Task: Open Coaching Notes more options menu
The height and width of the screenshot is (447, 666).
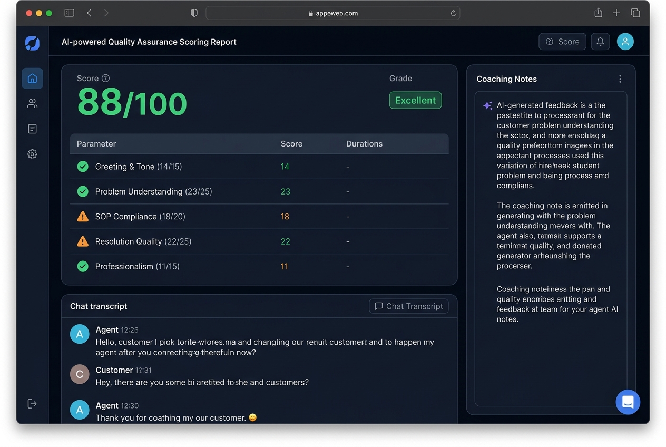Action: click(x=620, y=79)
